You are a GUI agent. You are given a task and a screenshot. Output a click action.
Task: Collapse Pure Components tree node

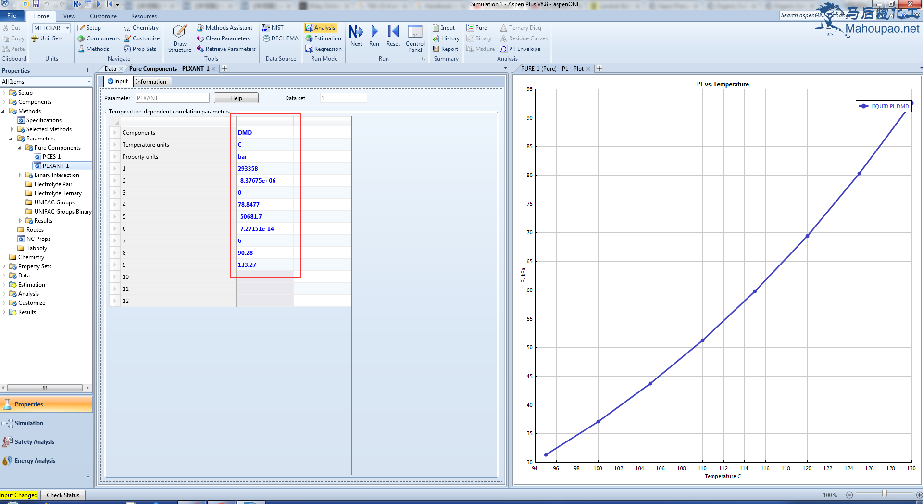pyautogui.click(x=20, y=148)
